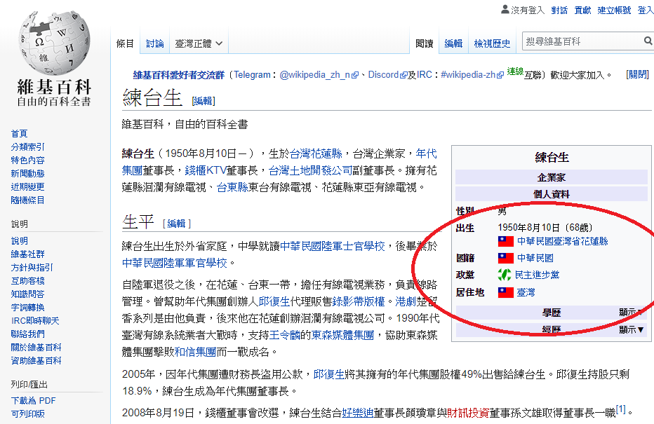The height and width of the screenshot is (424, 654).
Task: Click the Wikipedia globe logo
Action: pyautogui.click(x=54, y=43)
